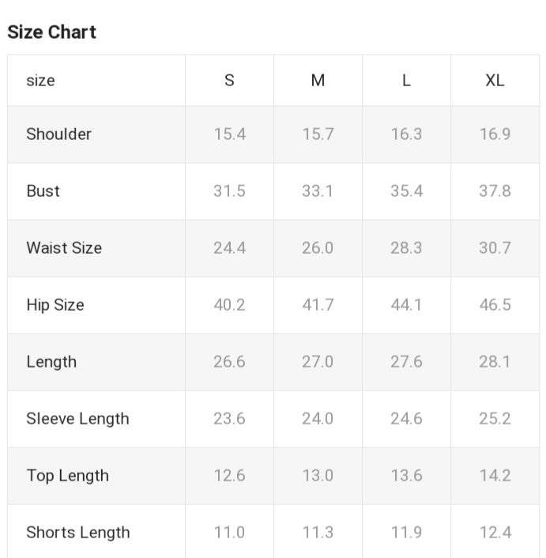The height and width of the screenshot is (558, 546).
Task: Click the Bust value 33.1 for M
Action: point(318,191)
